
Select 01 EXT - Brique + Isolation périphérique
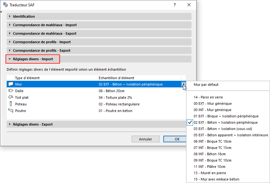228,116
